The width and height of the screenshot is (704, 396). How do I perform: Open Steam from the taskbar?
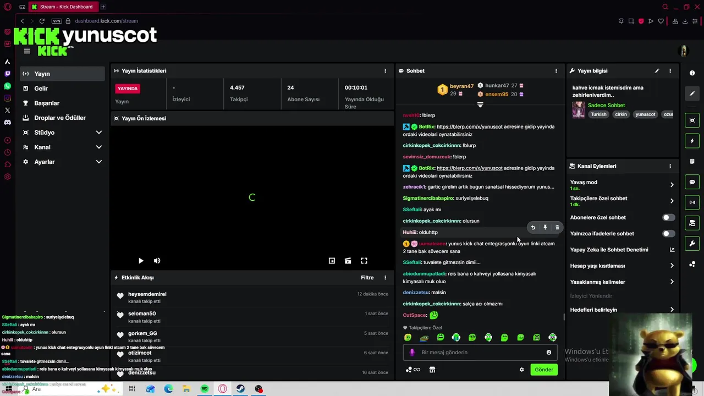[240, 389]
